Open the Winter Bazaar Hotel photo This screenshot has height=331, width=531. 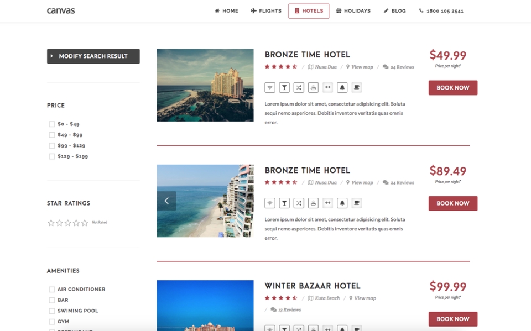pos(205,306)
